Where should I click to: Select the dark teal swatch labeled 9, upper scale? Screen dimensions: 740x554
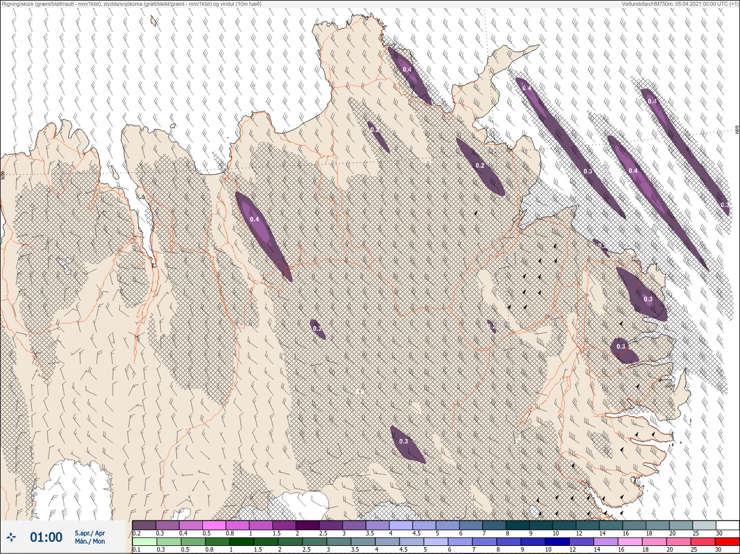pyautogui.click(x=541, y=525)
